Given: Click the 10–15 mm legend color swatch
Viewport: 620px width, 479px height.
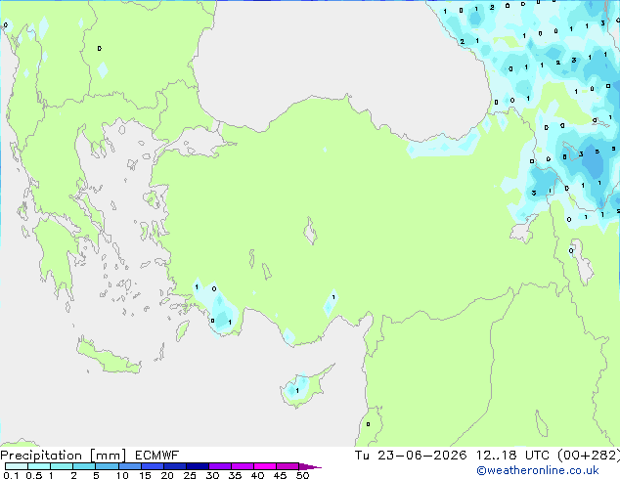Looking at the screenshot, I should (130, 466).
